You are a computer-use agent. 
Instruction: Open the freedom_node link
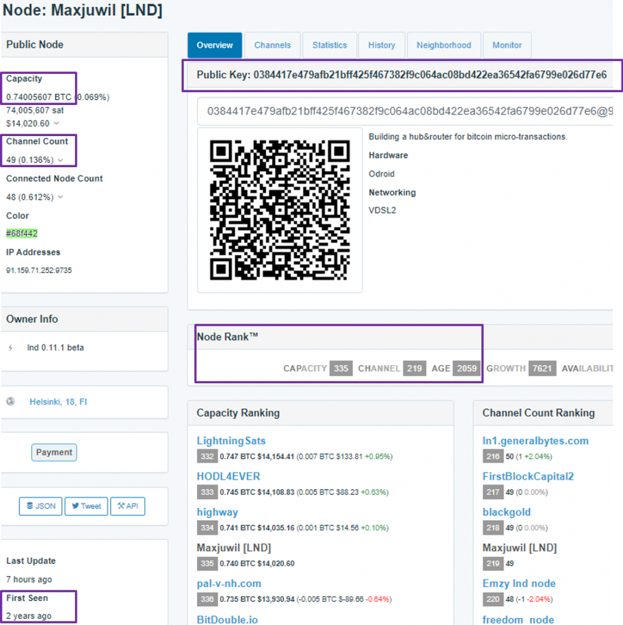(518, 620)
